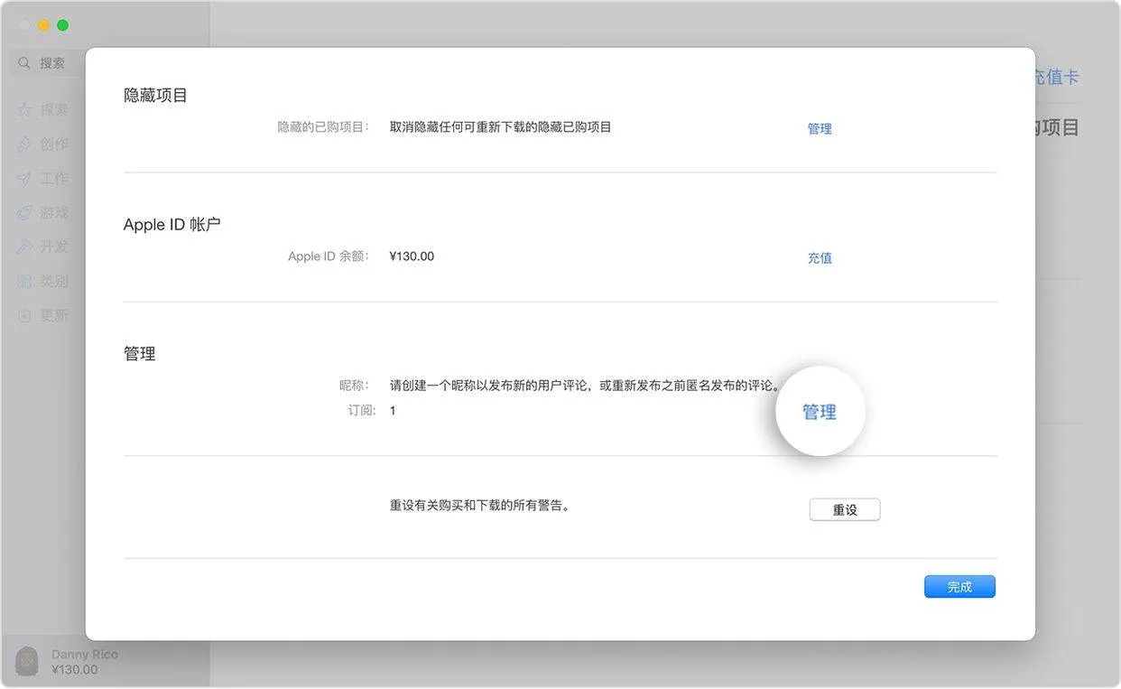Click the magnifier icon in search box
This screenshot has width=1121, height=689.
coord(24,63)
